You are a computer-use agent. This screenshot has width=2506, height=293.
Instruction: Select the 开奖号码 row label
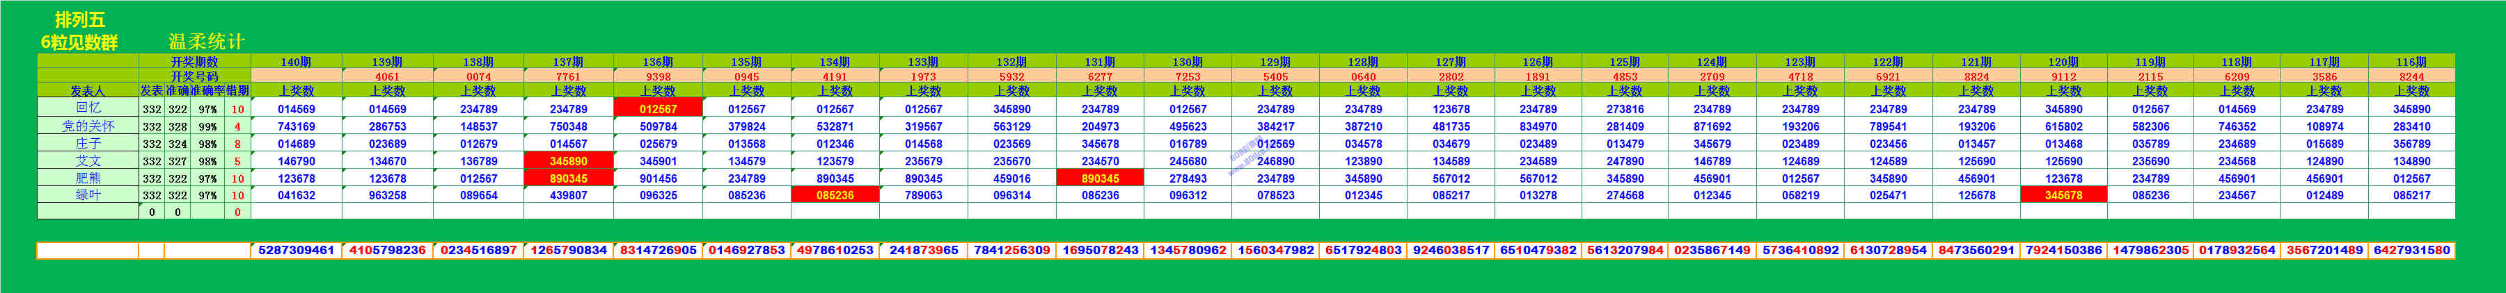tap(195, 76)
